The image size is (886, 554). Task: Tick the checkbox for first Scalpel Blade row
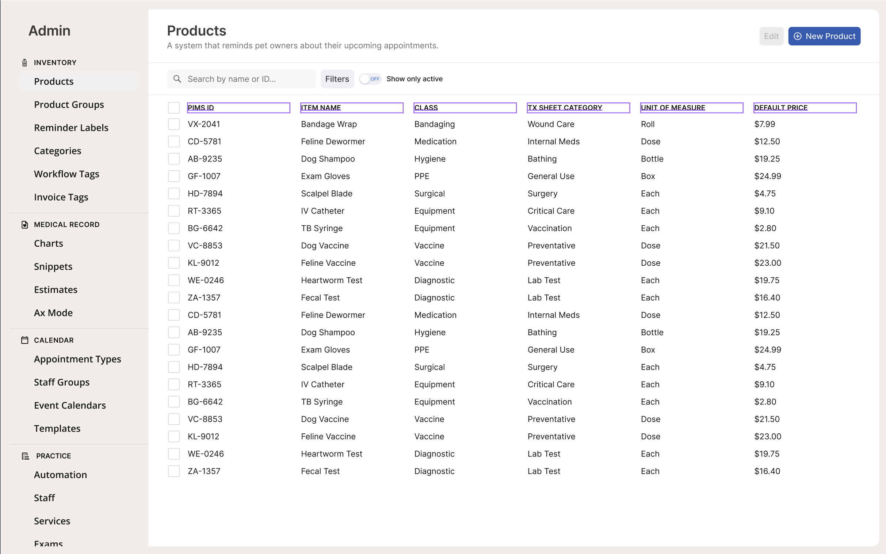(174, 193)
